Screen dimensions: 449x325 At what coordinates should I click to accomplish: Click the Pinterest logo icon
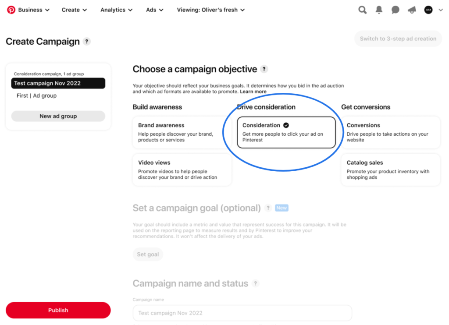coord(11,10)
